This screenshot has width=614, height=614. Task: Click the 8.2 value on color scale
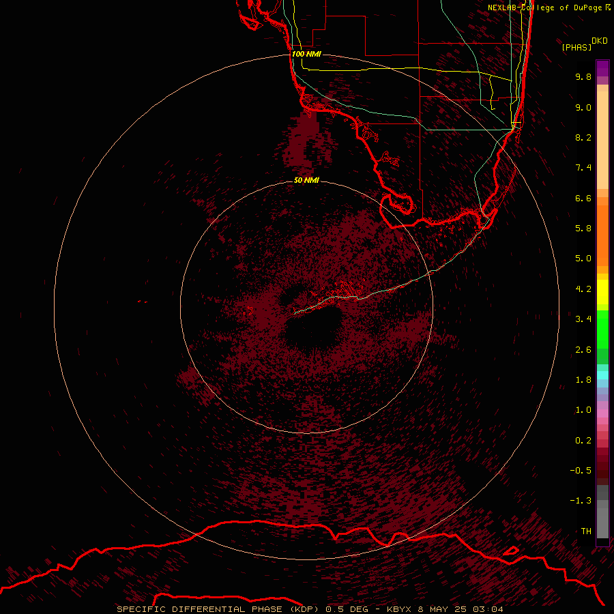tap(583, 137)
